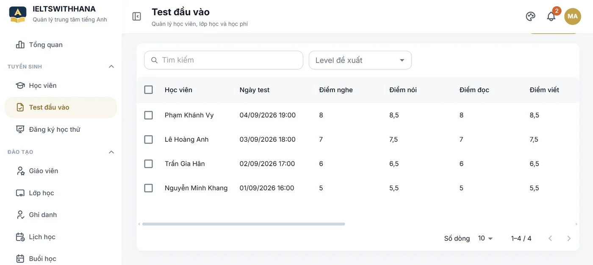This screenshot has height=265, width=593.
Task: Click the Test đầu vào document icon
Action: (x=20, y=107)
